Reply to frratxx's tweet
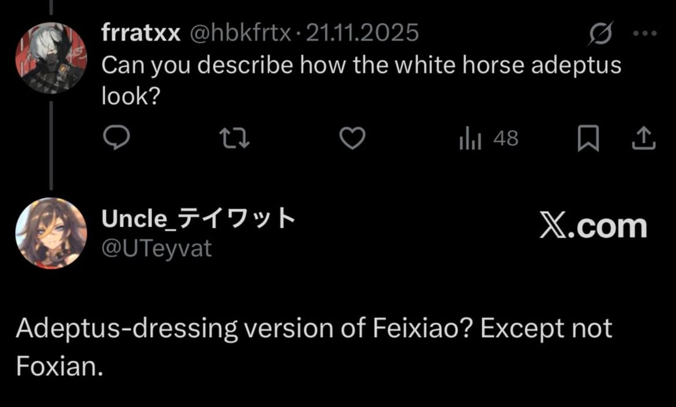676x407 pixels. point(116,138)
